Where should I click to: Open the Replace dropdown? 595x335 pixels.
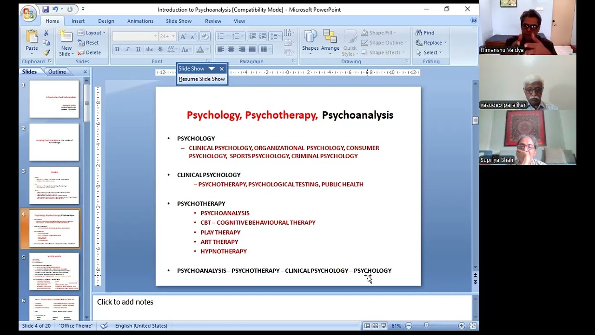click(431, 43)
